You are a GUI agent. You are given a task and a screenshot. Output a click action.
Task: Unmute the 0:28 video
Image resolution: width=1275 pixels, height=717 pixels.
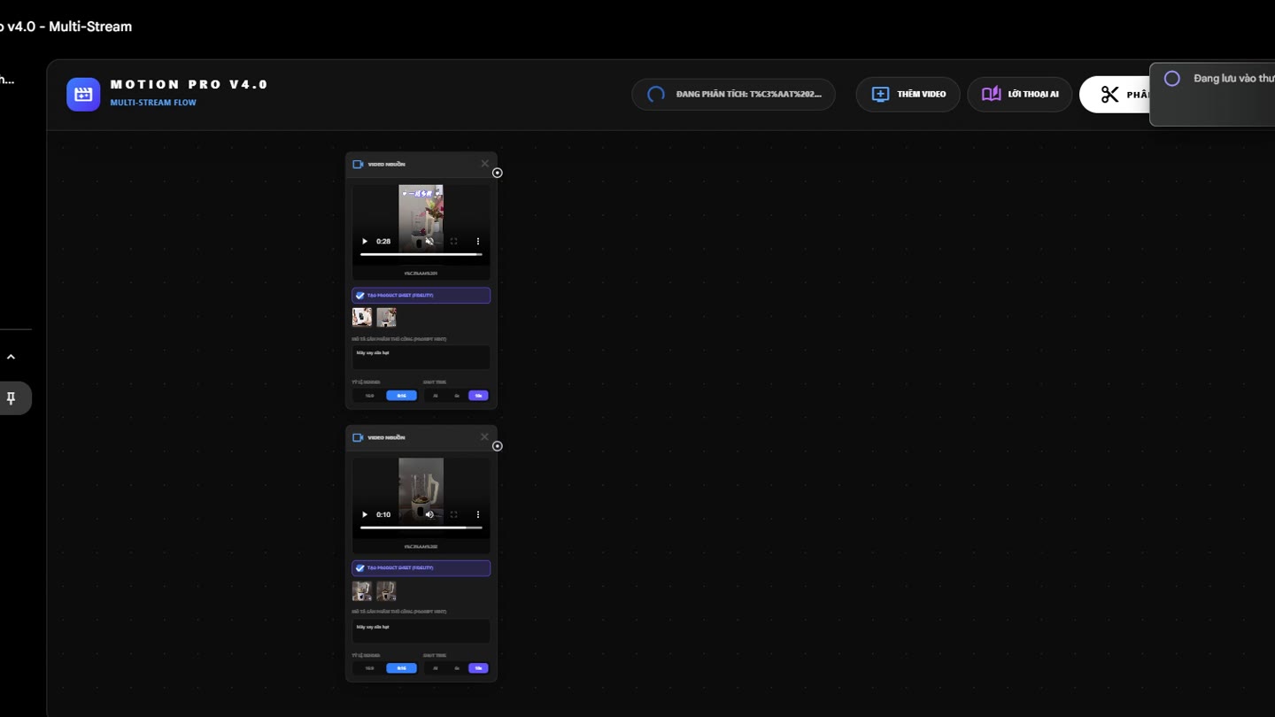(x=429, y=242)
